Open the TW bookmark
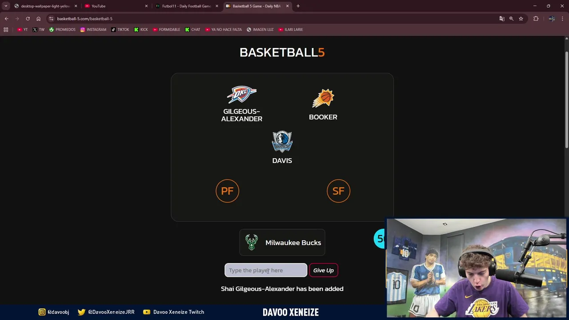Viewport: 569px width, 320px height. click(x=38, y=30)
